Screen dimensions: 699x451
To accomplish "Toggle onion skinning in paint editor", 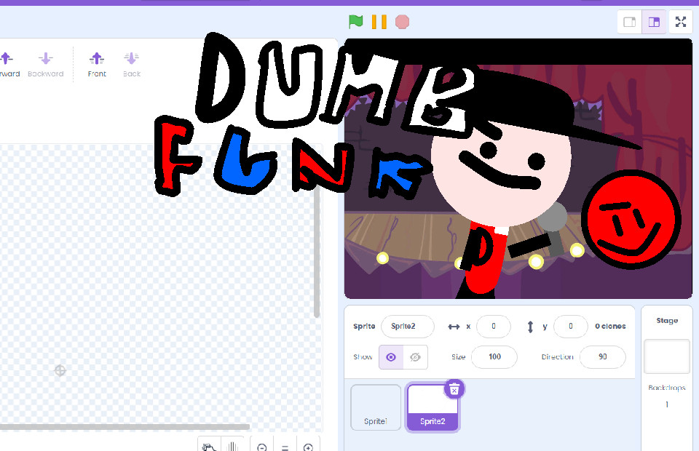I will [209, 446].
